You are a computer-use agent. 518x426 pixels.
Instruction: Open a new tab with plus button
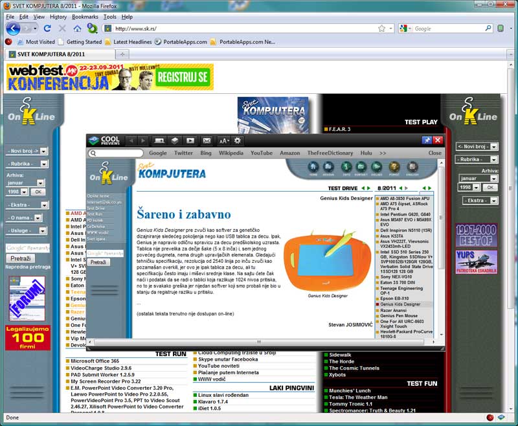click(x=122, y=54)
